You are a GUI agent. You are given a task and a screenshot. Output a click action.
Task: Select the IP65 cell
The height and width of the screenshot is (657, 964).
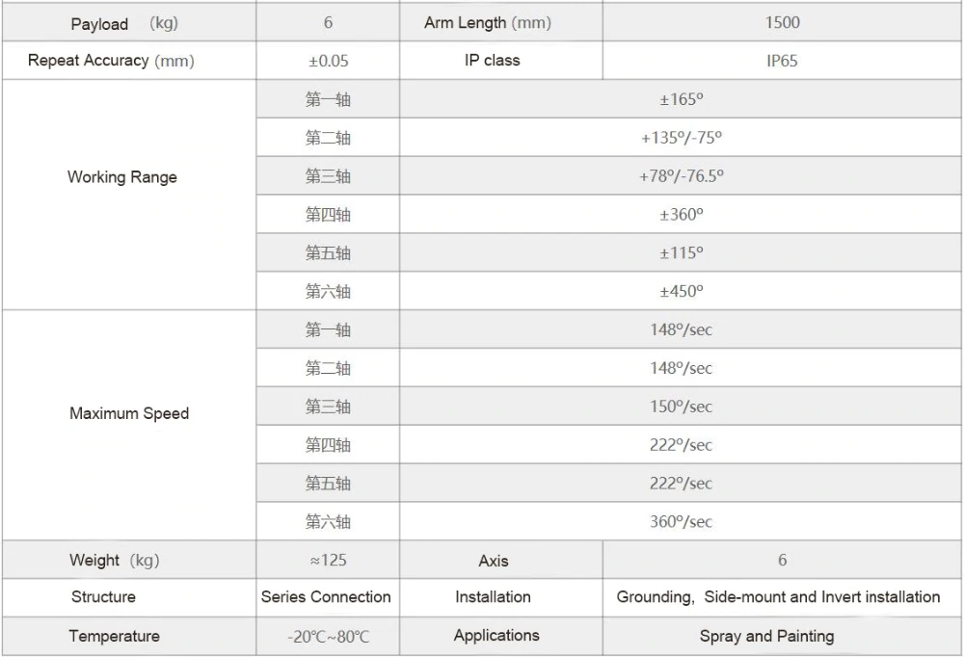coord(782,61)
